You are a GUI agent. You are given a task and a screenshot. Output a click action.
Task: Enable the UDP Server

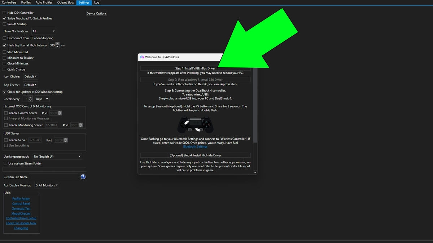(x=5, y=140)
